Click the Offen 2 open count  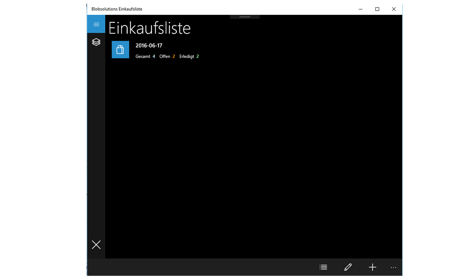click(167, 56)
